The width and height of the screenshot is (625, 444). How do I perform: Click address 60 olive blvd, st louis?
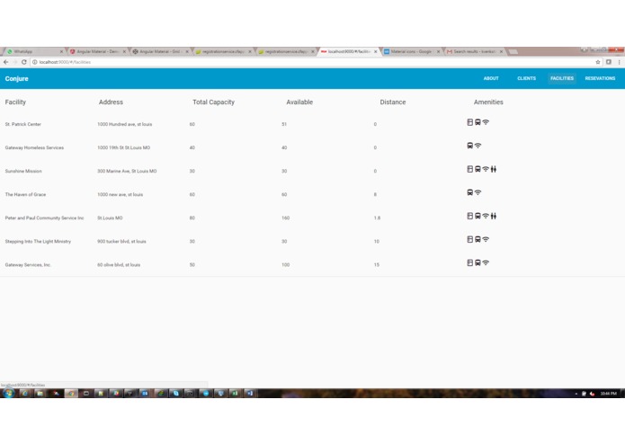119,265
